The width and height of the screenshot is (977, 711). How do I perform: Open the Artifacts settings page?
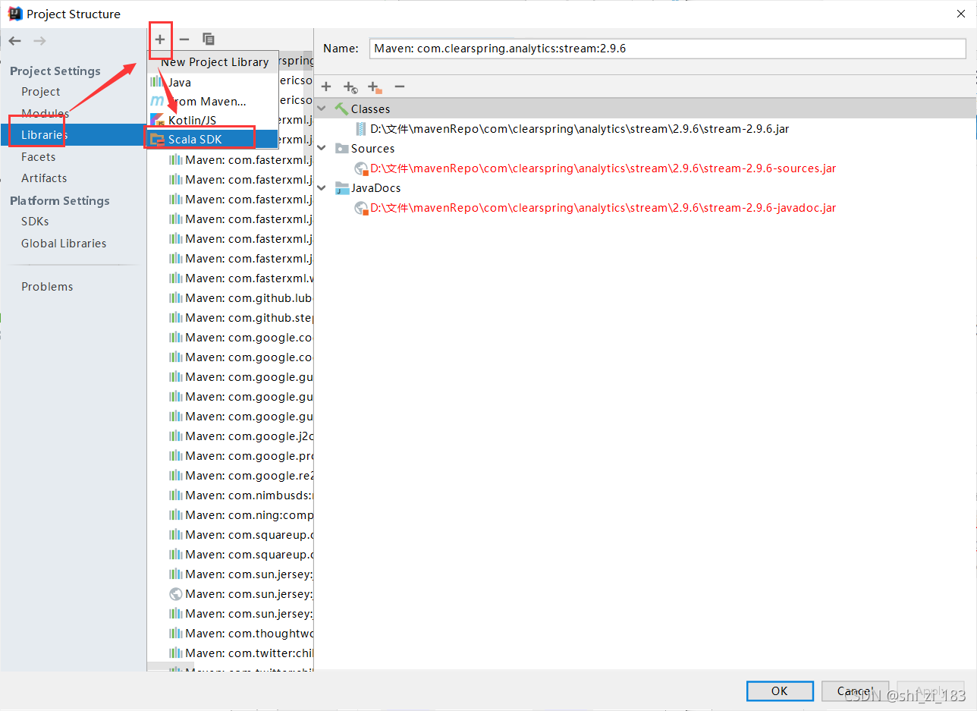(44, 178)
